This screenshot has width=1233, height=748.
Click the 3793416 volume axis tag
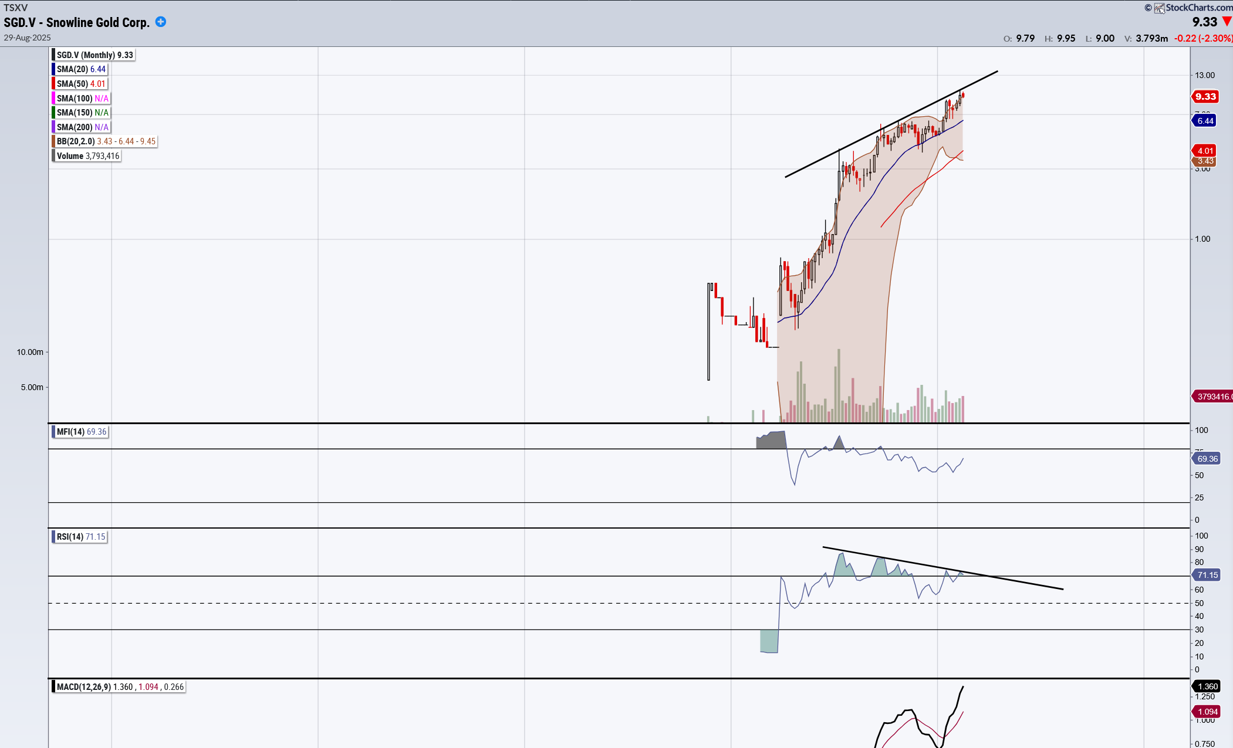(x=1212, y=397)
